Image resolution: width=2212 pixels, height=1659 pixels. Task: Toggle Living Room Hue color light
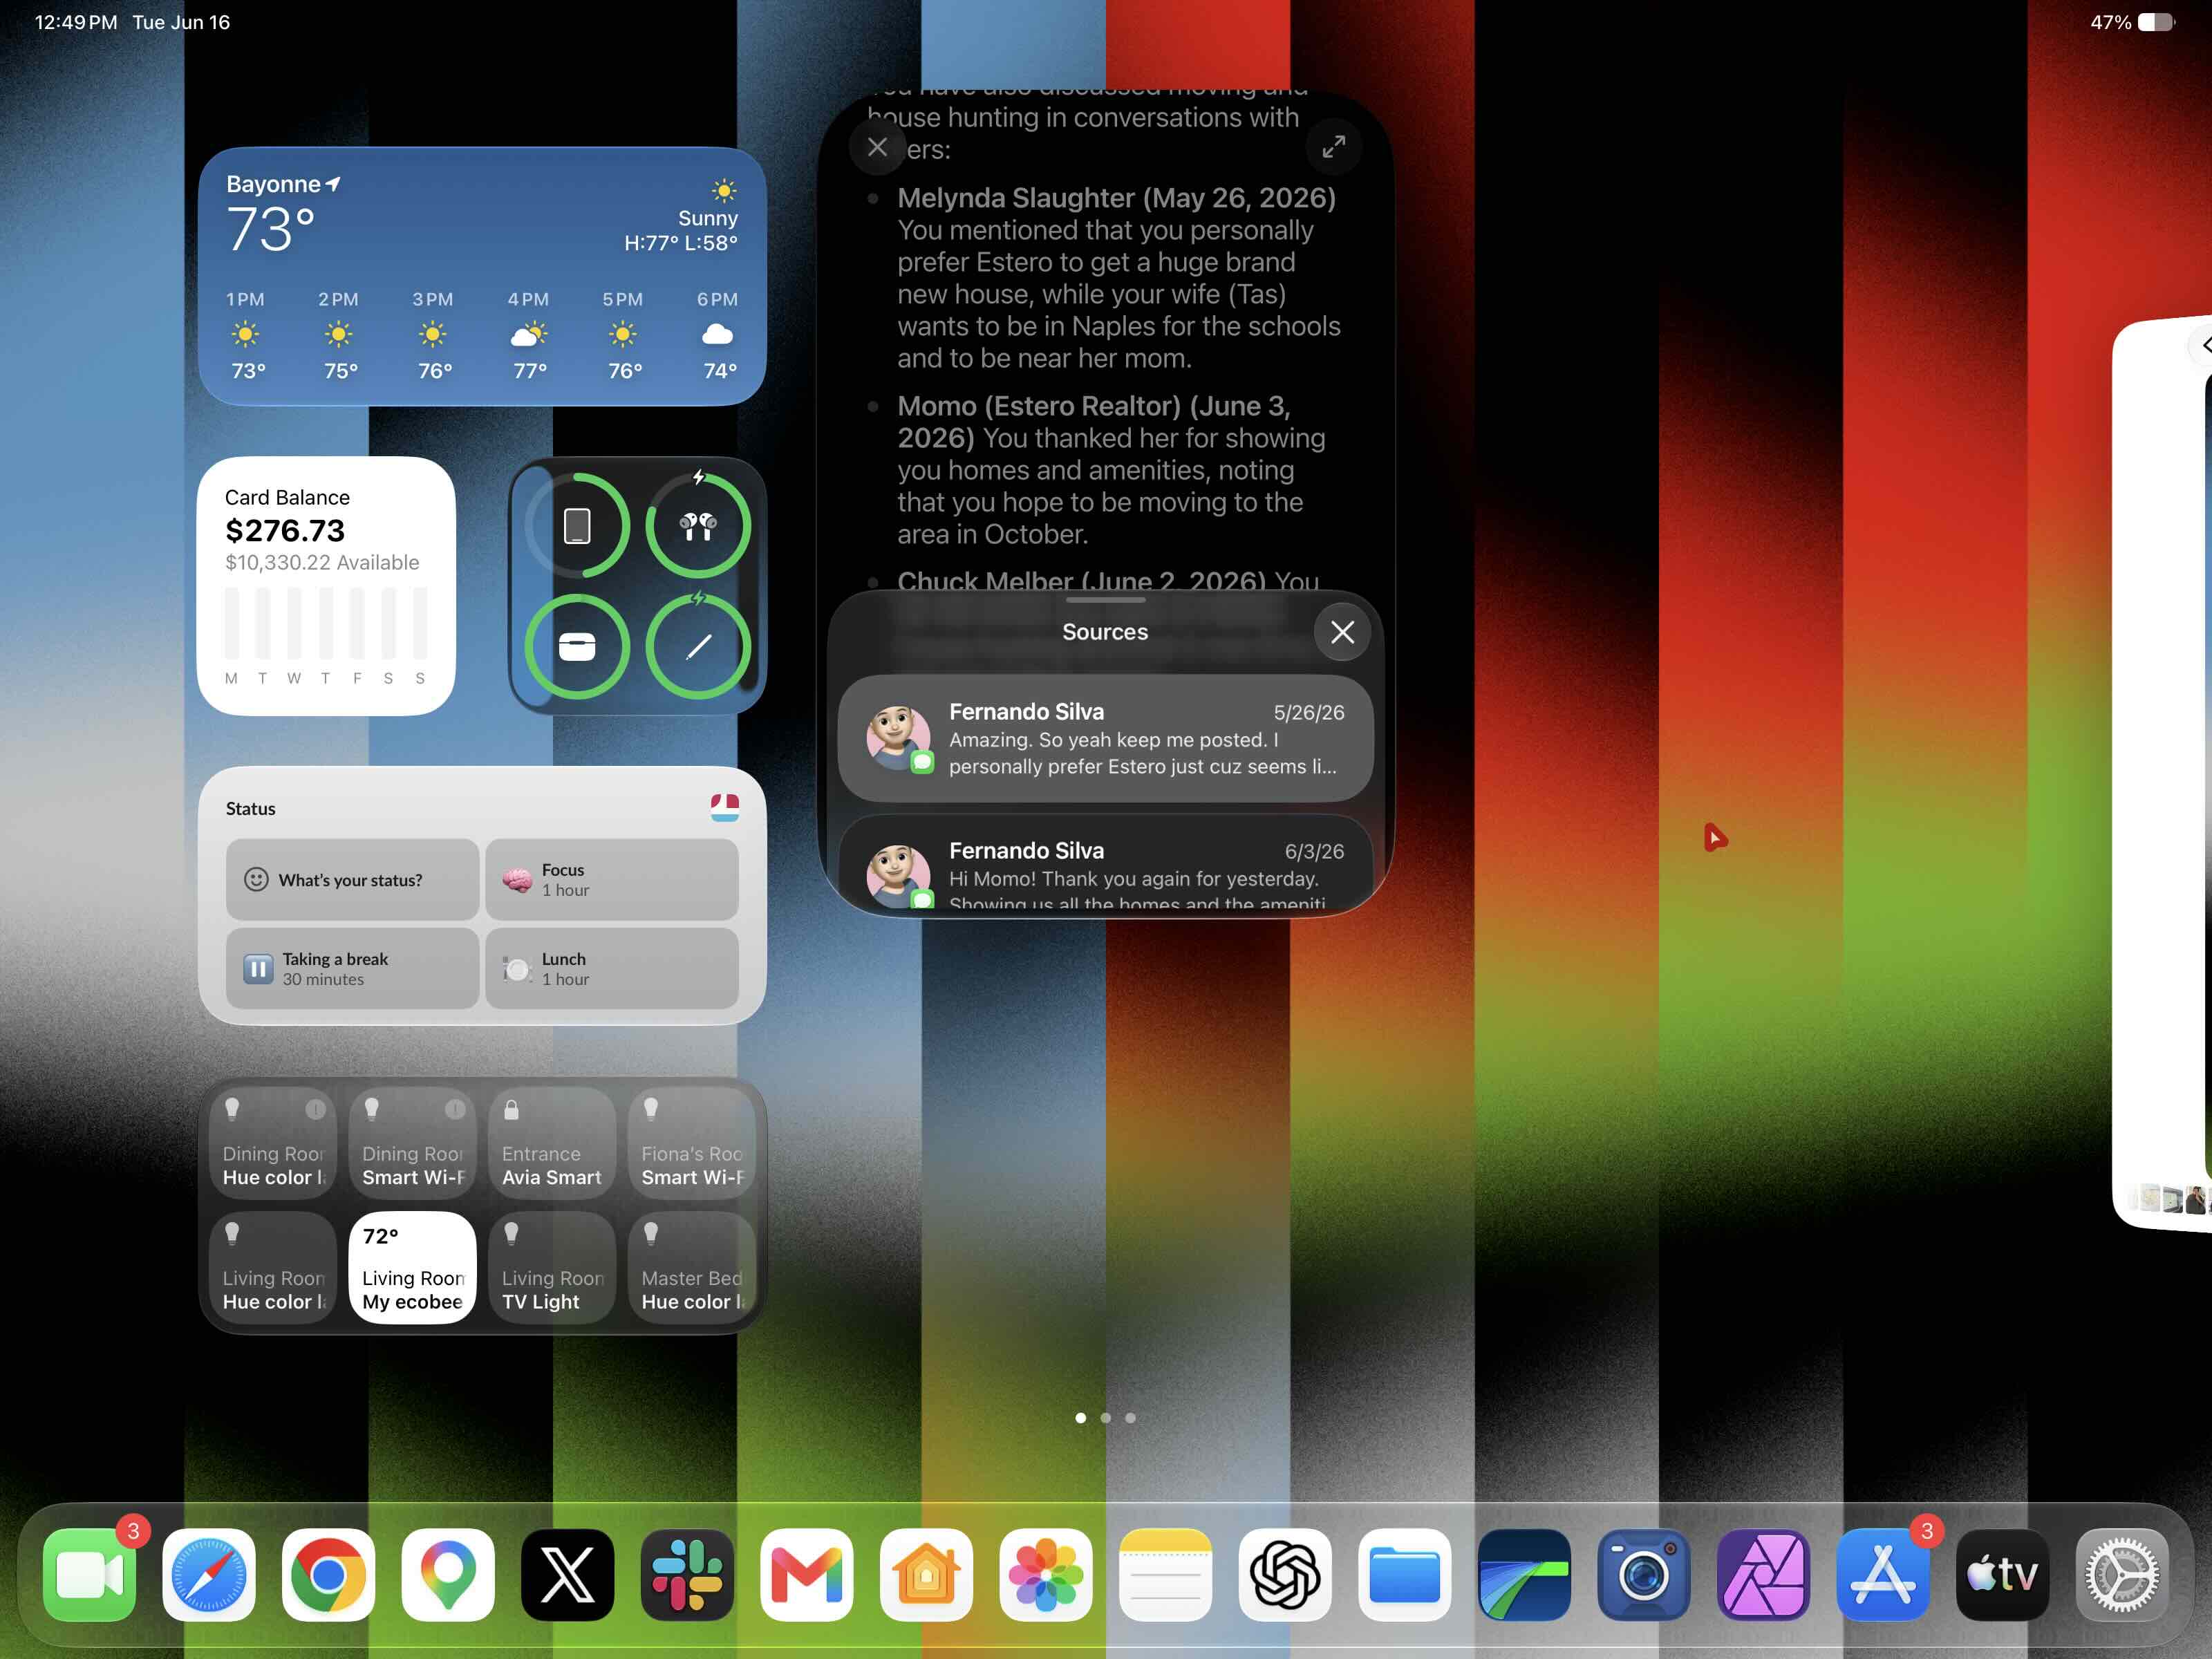coord(274,1267)
